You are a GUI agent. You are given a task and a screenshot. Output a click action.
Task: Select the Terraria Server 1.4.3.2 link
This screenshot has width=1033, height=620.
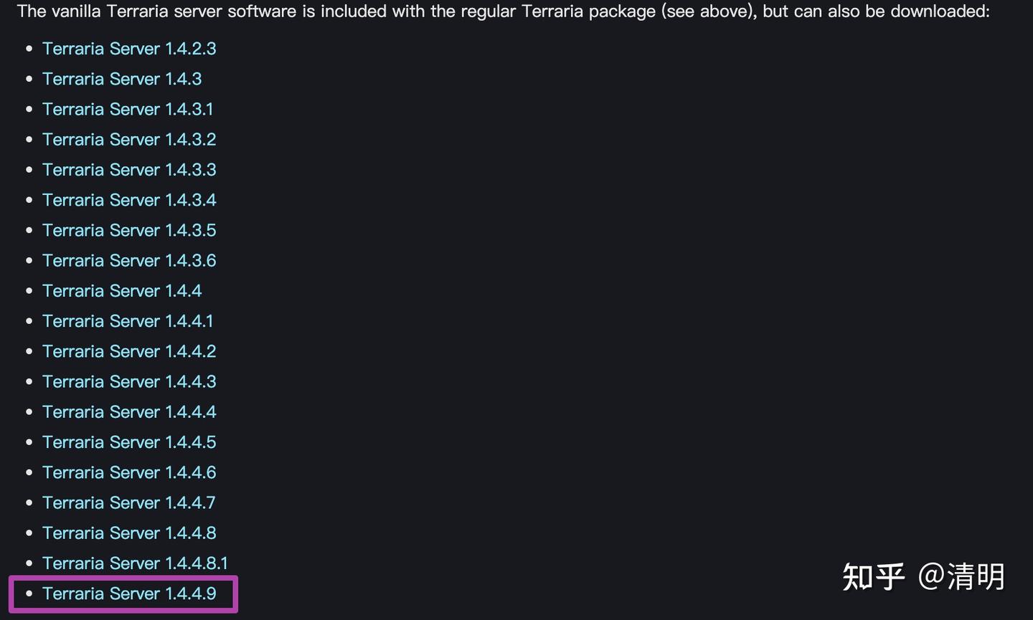pyautogui.click(x=129, y=139)
